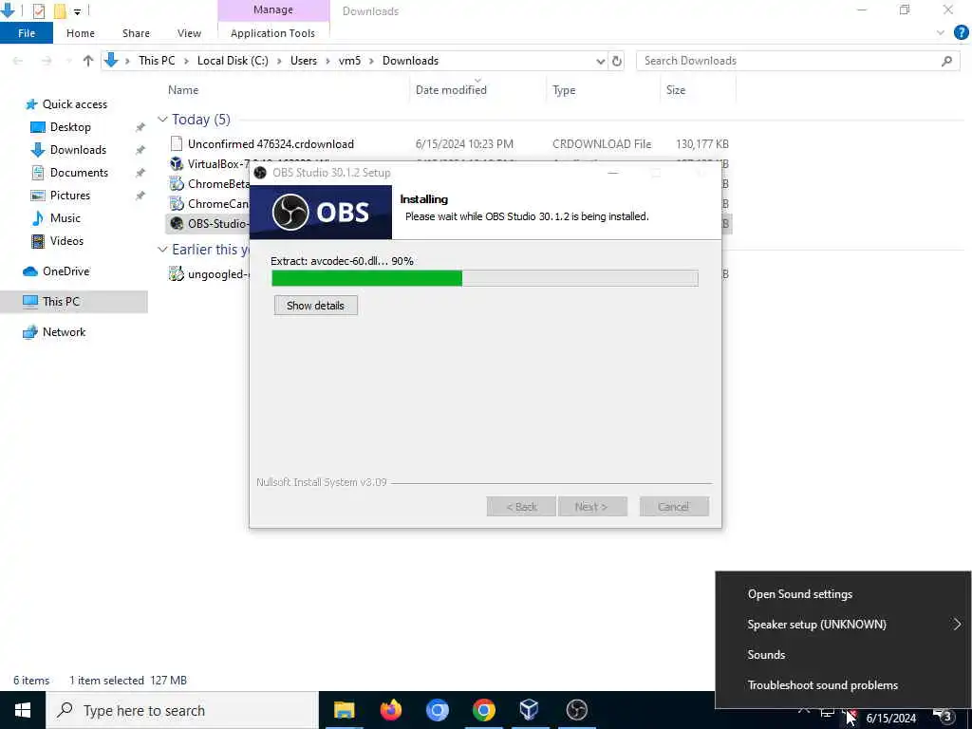Expand the ribbon chevron
The height and width of the screenshot is (729, 972).
(941, 33)
